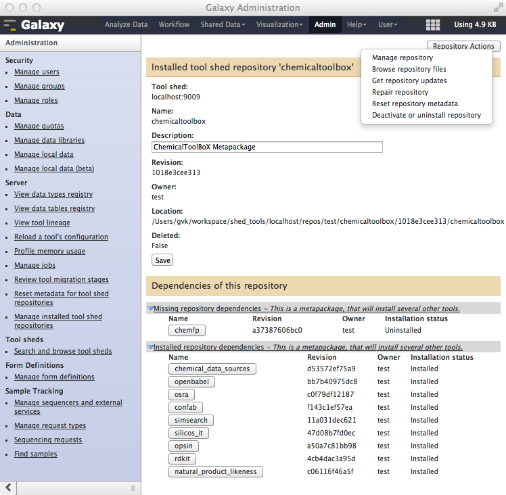Image resolution: width=506 pixels, height=495 pixels.
Task: Open Reset metadata for tool shed repositories
Action: (62, 298)
